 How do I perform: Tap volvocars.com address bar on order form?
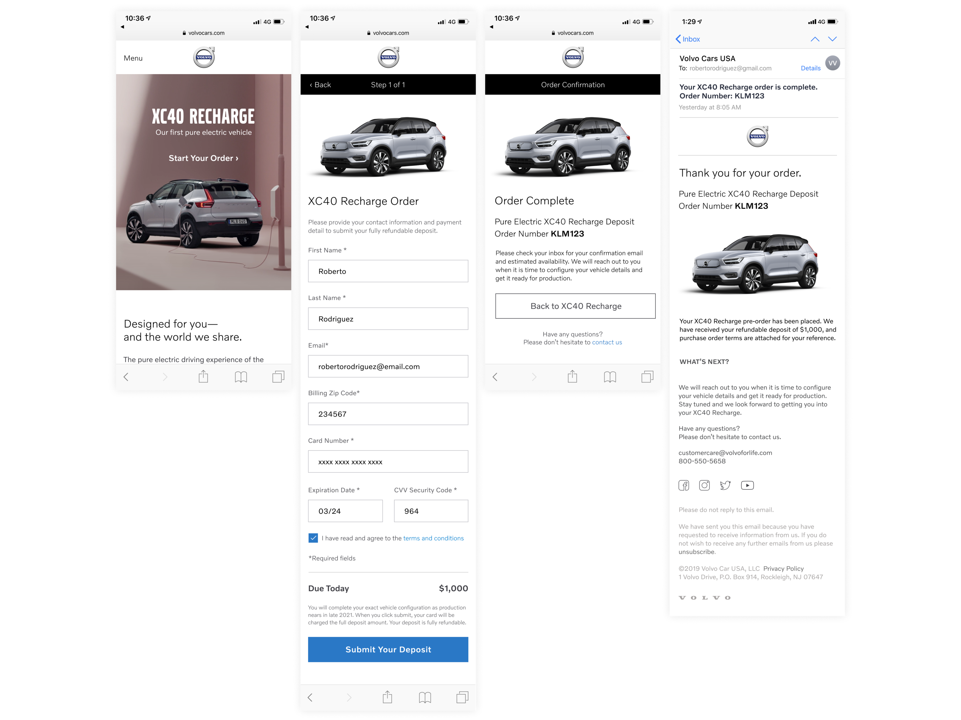[388, 33]
